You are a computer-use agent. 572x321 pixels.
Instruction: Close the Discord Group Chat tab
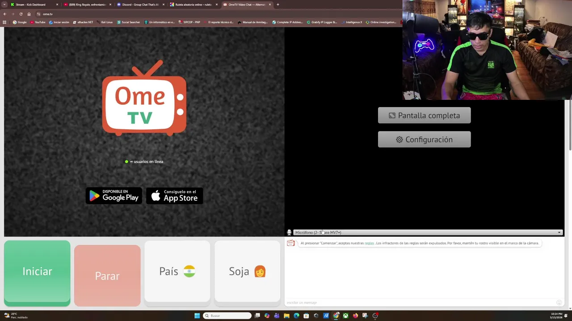164,4
